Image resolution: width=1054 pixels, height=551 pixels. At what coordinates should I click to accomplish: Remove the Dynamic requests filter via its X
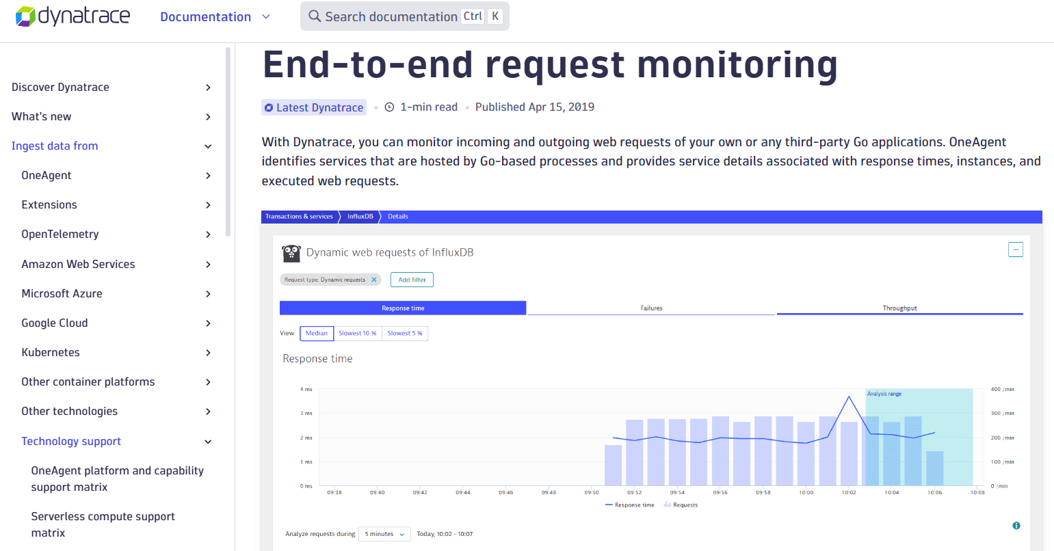coord(374,279)
